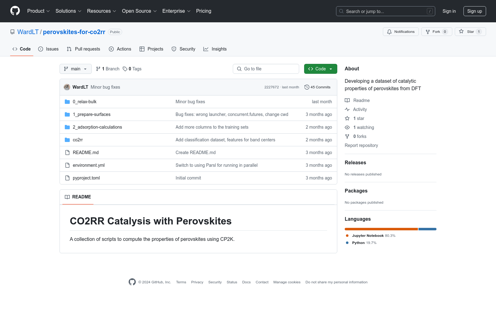Open the footer Status link

[x=232, y=282]
